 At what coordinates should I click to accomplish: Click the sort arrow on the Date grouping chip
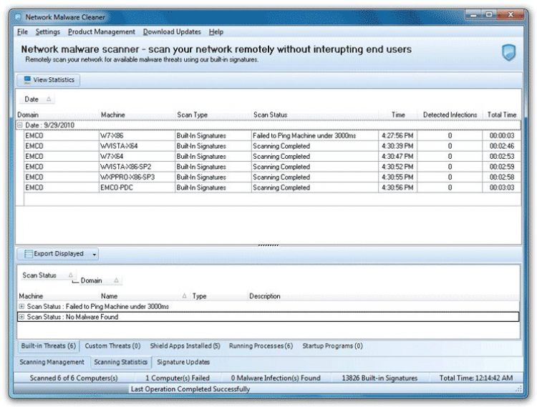click(49, 99)
